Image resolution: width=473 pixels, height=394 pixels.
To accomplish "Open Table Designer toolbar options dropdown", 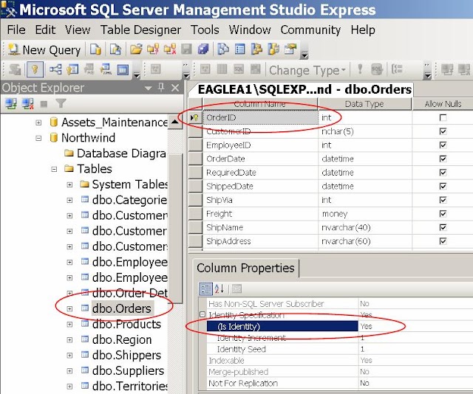I will click(137, 75).
